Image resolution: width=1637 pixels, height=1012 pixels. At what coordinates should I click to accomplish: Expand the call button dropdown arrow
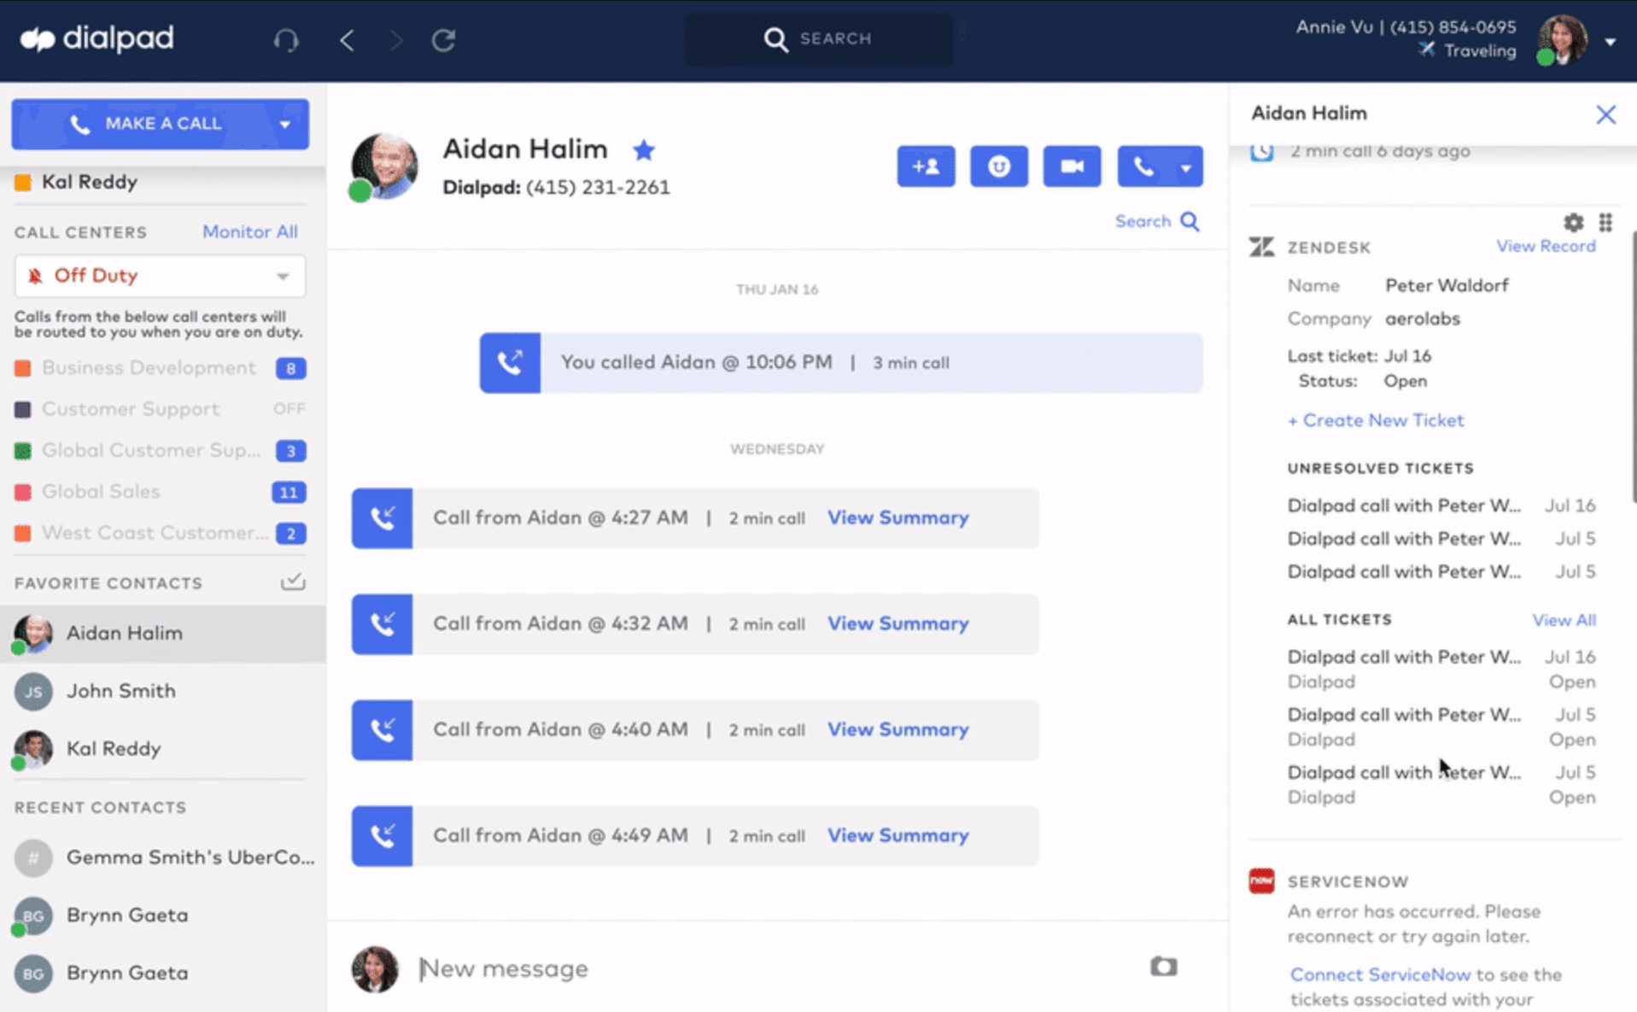point(1186,167)
